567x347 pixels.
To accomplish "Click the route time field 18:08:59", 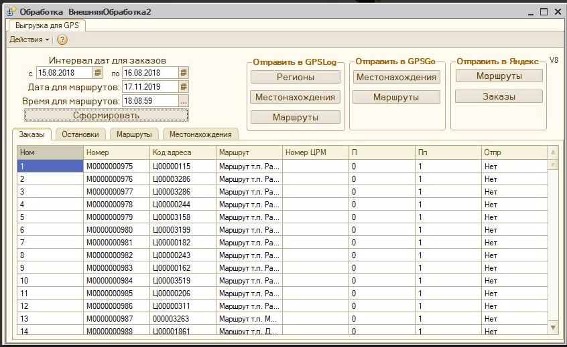I will coord(150,101).
